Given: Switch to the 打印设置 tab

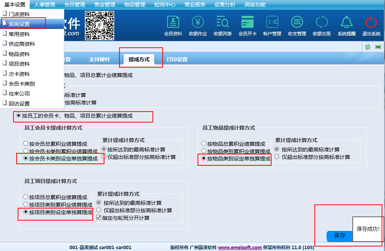Looking at the screenshot, I should [177, 59].
